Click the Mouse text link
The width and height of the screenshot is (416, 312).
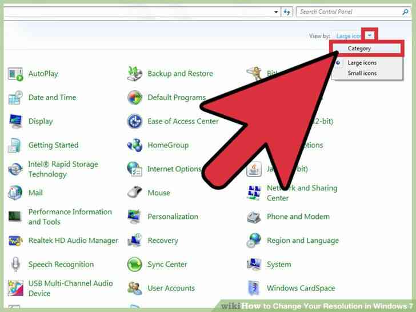(159, 193)
